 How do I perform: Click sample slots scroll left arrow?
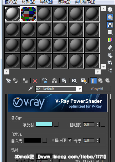click(x=7, y=72)
